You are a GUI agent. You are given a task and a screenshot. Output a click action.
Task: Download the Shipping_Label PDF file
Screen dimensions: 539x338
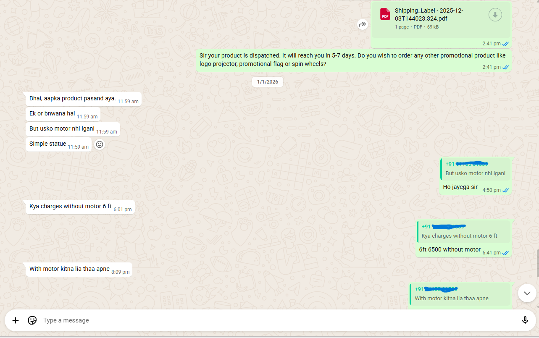(495, 15)
